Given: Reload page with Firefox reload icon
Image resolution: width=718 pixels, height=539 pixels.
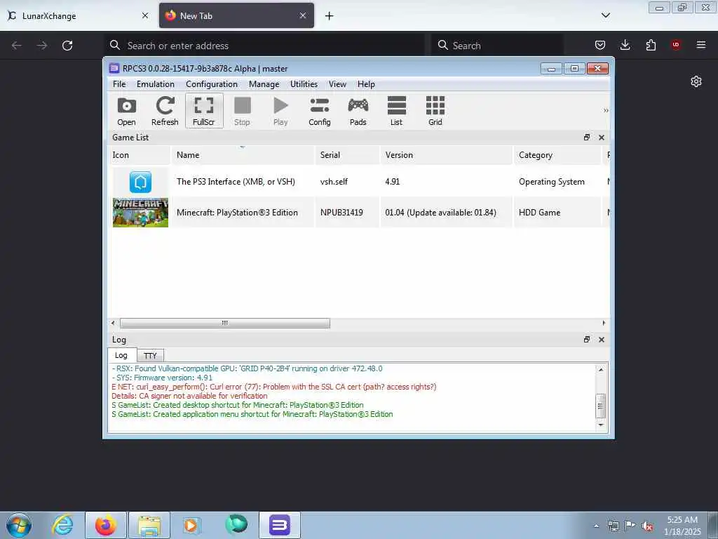Looking at the screenshot, I should coord(67,46).
